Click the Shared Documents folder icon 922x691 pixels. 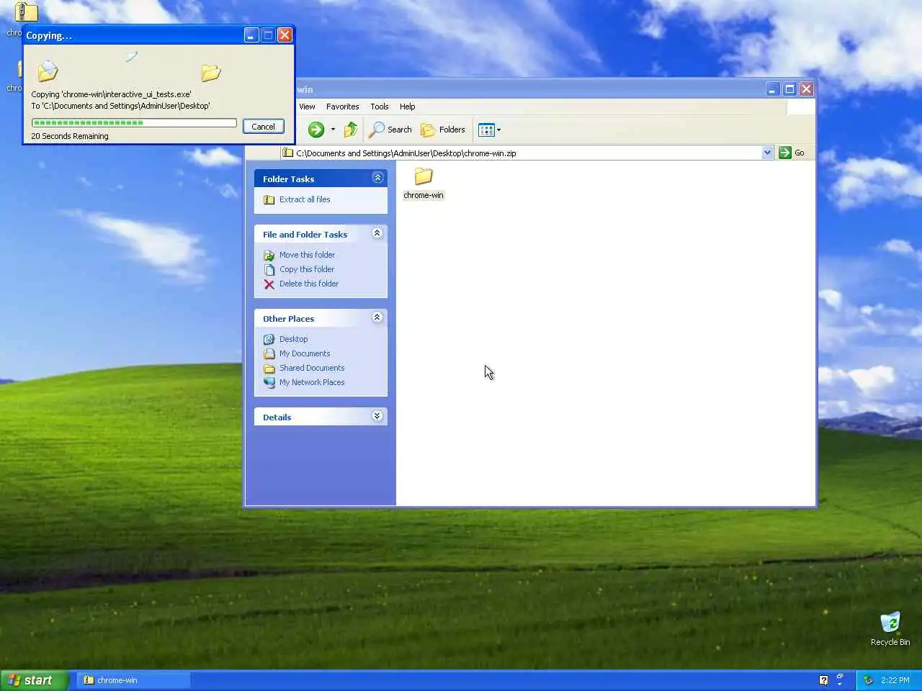click(x=269, y=368)
